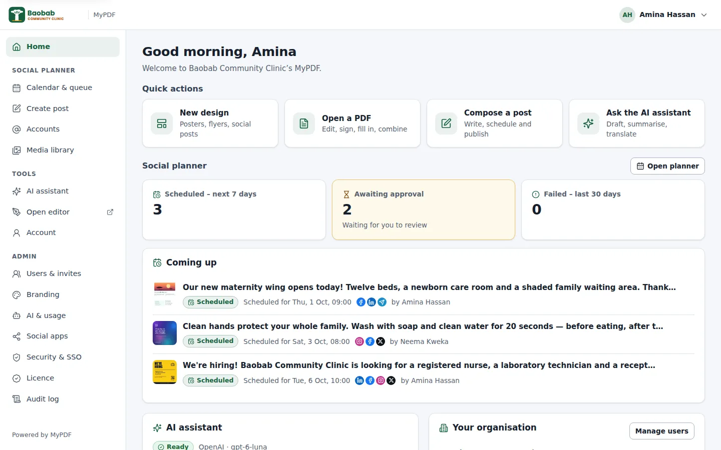This screenshot has width=721, height=450.
Task: Click the Telegram icon on the maternity wing post
Action: [x=382, y=302]
